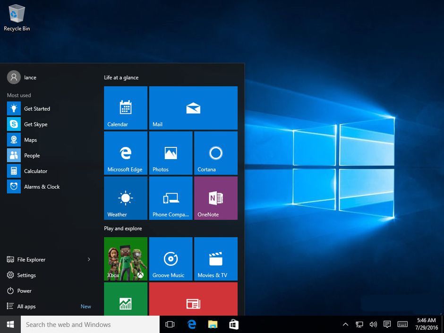Open OneNote from its tile
Viewport: 444px width, 333px height.
click(x=215, y=197)
